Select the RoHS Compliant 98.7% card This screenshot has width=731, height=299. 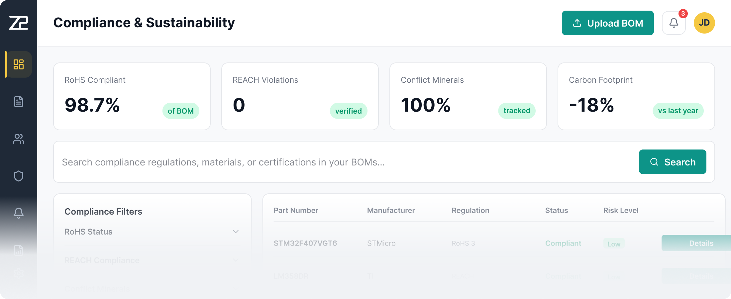coord(132,96)
